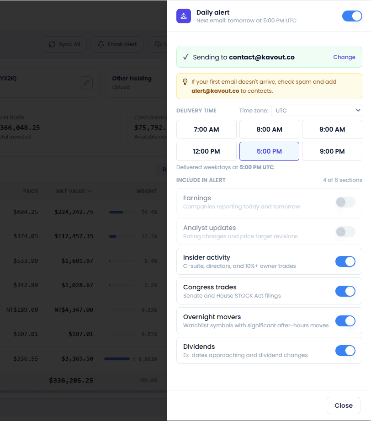
Task: Switch off Overnight movers toggle
Action: pos(345,321)
